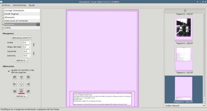This screenshot has width=207, height=111.
Task: Align content to middle left
Action: pos(15,84)
